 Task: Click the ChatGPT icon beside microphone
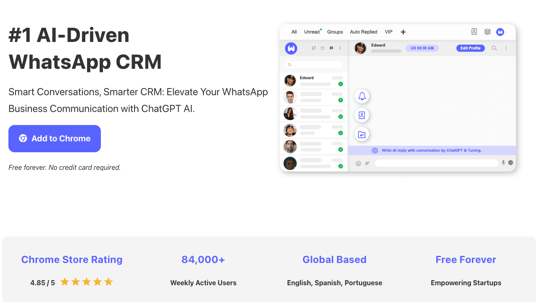(511, 163)
